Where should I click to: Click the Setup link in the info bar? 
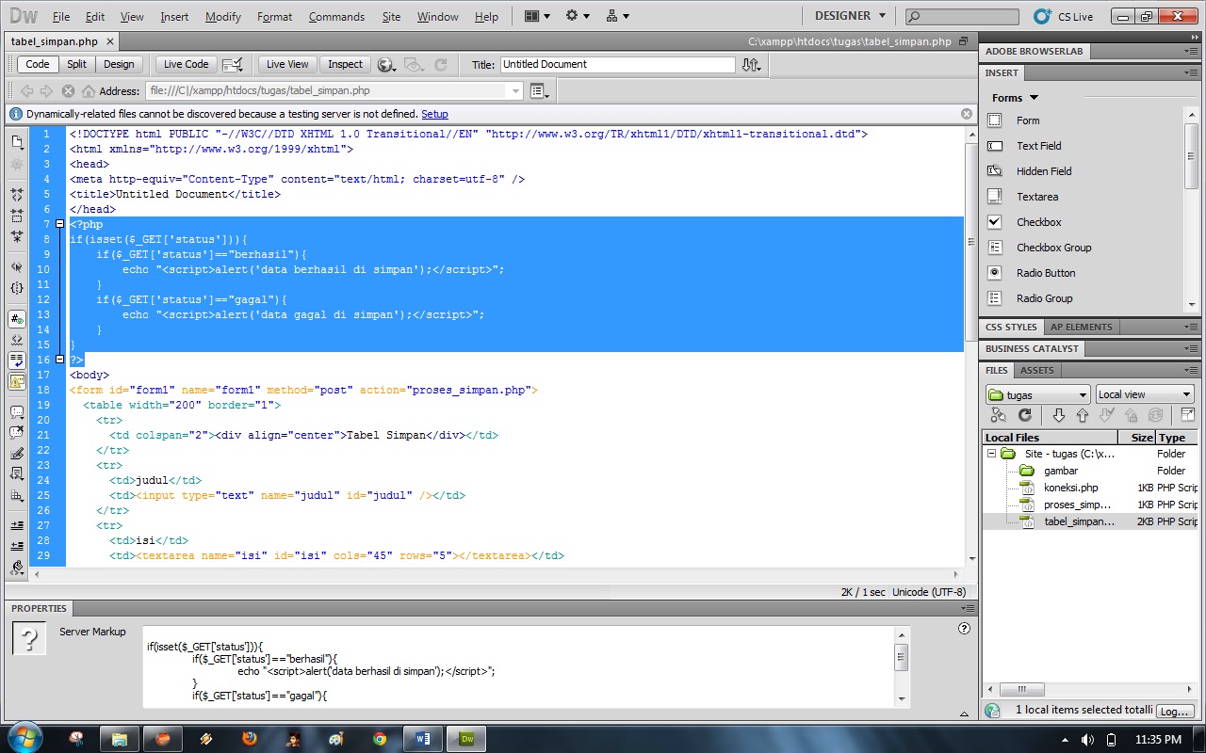click(434, 114)
